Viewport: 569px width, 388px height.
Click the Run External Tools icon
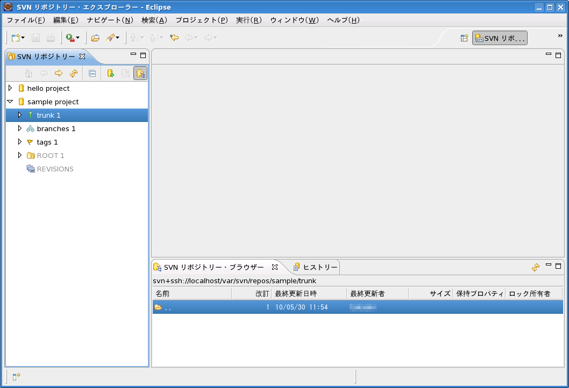pos(70,38)
